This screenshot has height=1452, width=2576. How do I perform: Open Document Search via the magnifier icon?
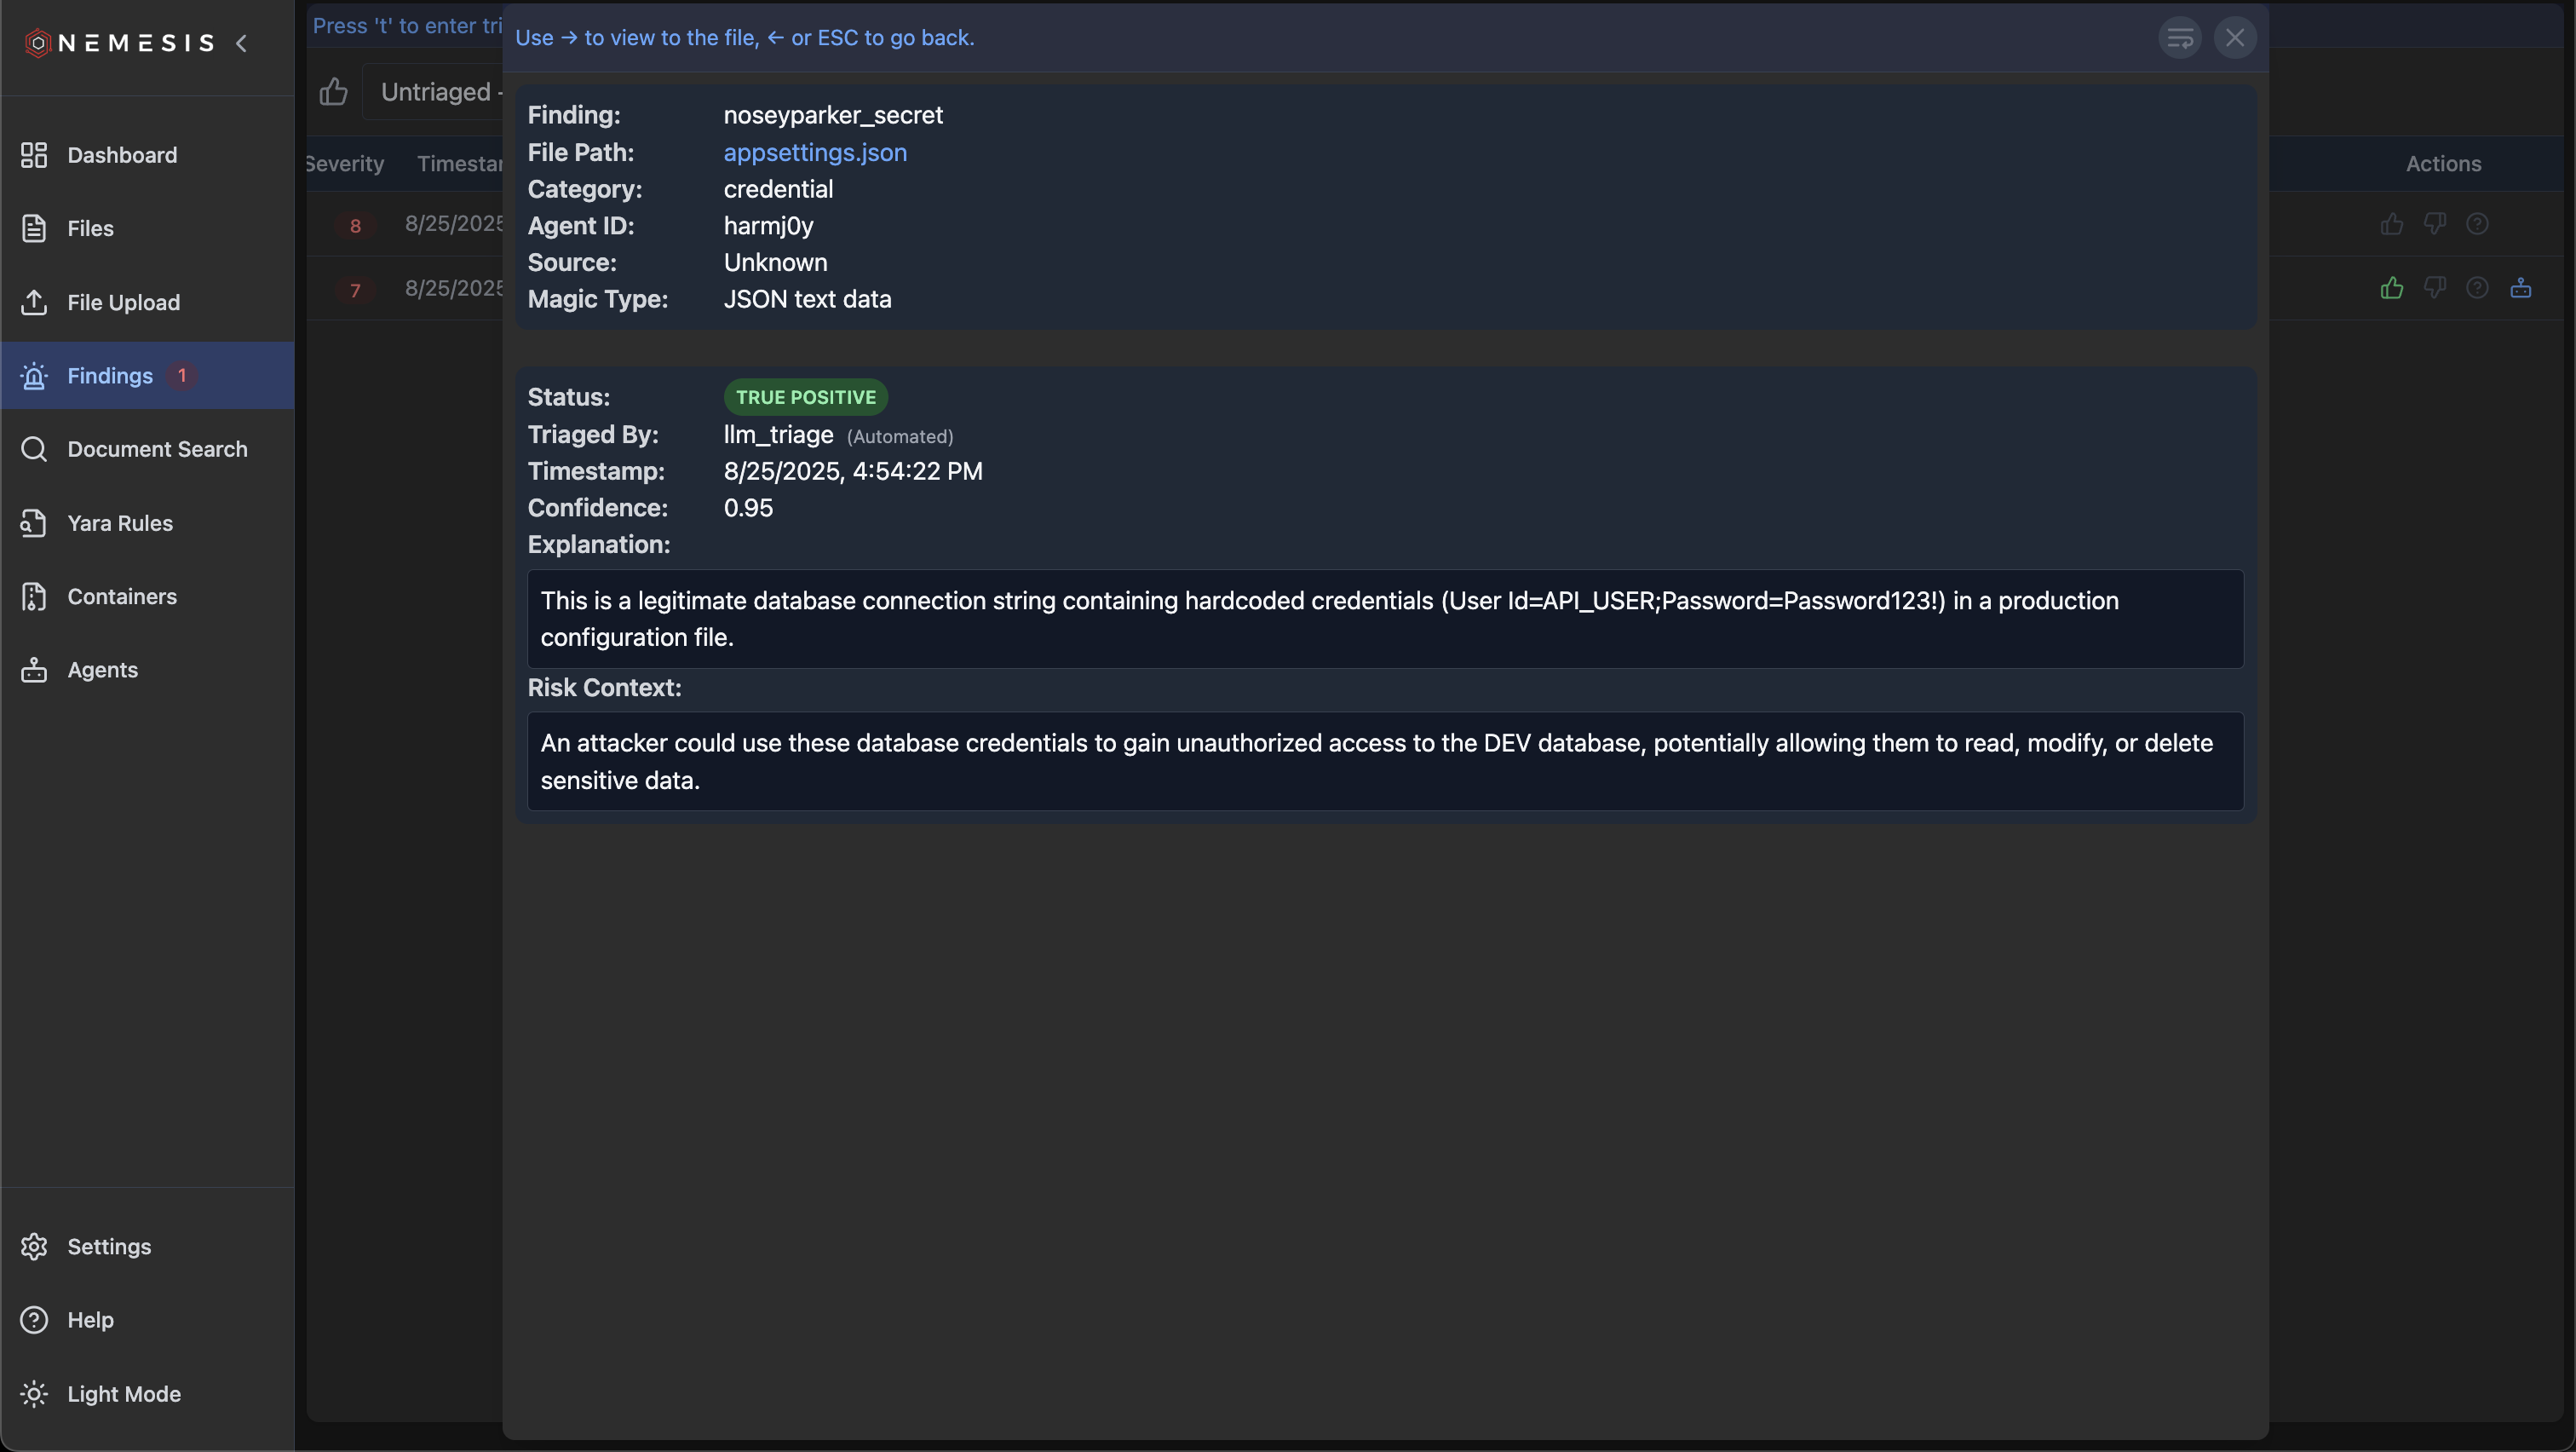pos(34,449)
